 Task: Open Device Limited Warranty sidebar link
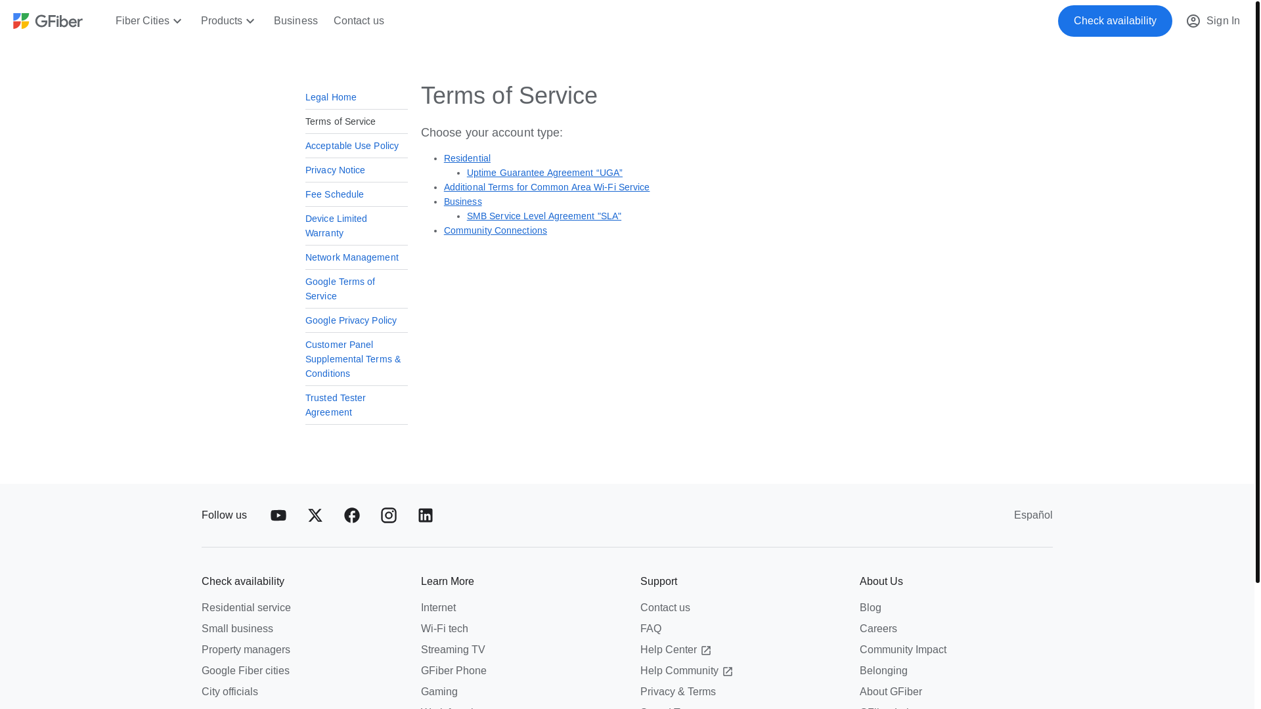tap(336, 226)
